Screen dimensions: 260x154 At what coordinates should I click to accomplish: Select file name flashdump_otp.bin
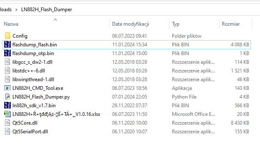[x=33, y=53]
